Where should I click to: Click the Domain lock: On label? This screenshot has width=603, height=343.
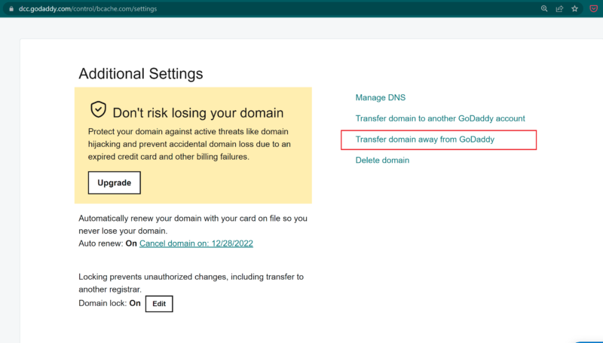point(109,303)
